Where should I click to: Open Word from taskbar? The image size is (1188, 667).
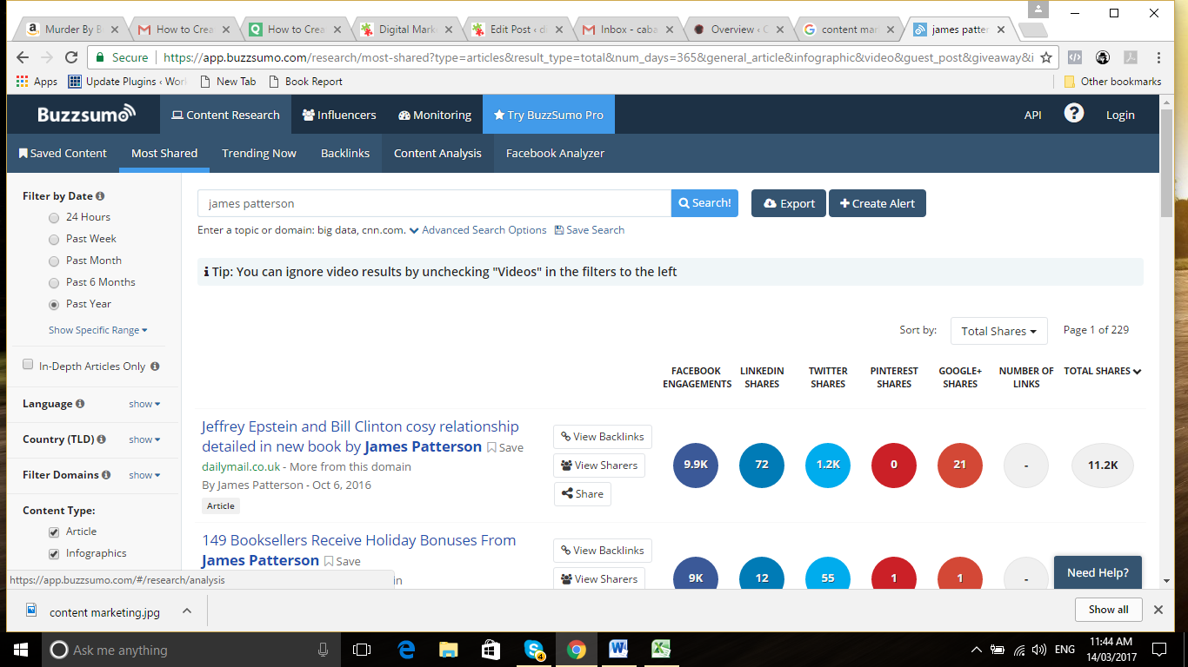(619, 650)
